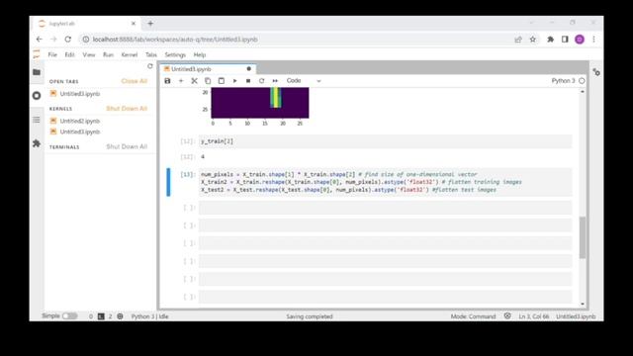Open browser profile avatar
Image resolution: width=633 pixels, height=356 pixels.
click(580, 40)
